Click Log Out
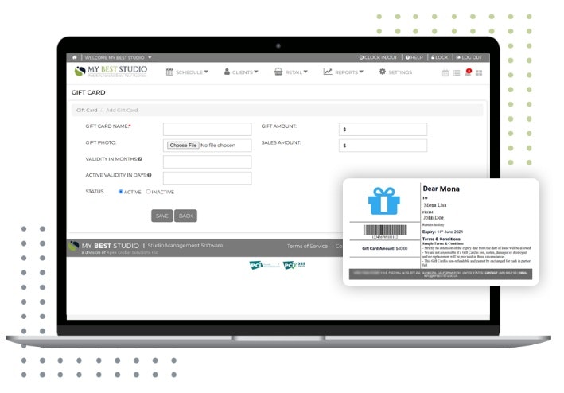The width and height of the screenshot is (564, 393). click(469, 57)
